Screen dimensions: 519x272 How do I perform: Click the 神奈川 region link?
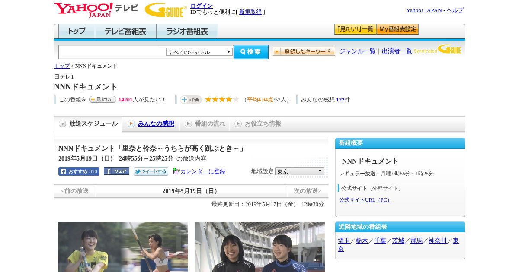[438, 241]
